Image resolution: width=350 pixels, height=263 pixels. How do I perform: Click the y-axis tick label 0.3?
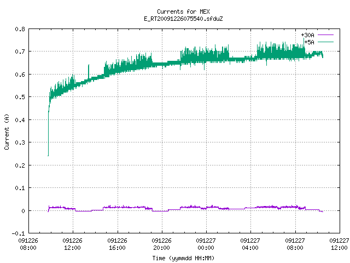pos(20,142)
